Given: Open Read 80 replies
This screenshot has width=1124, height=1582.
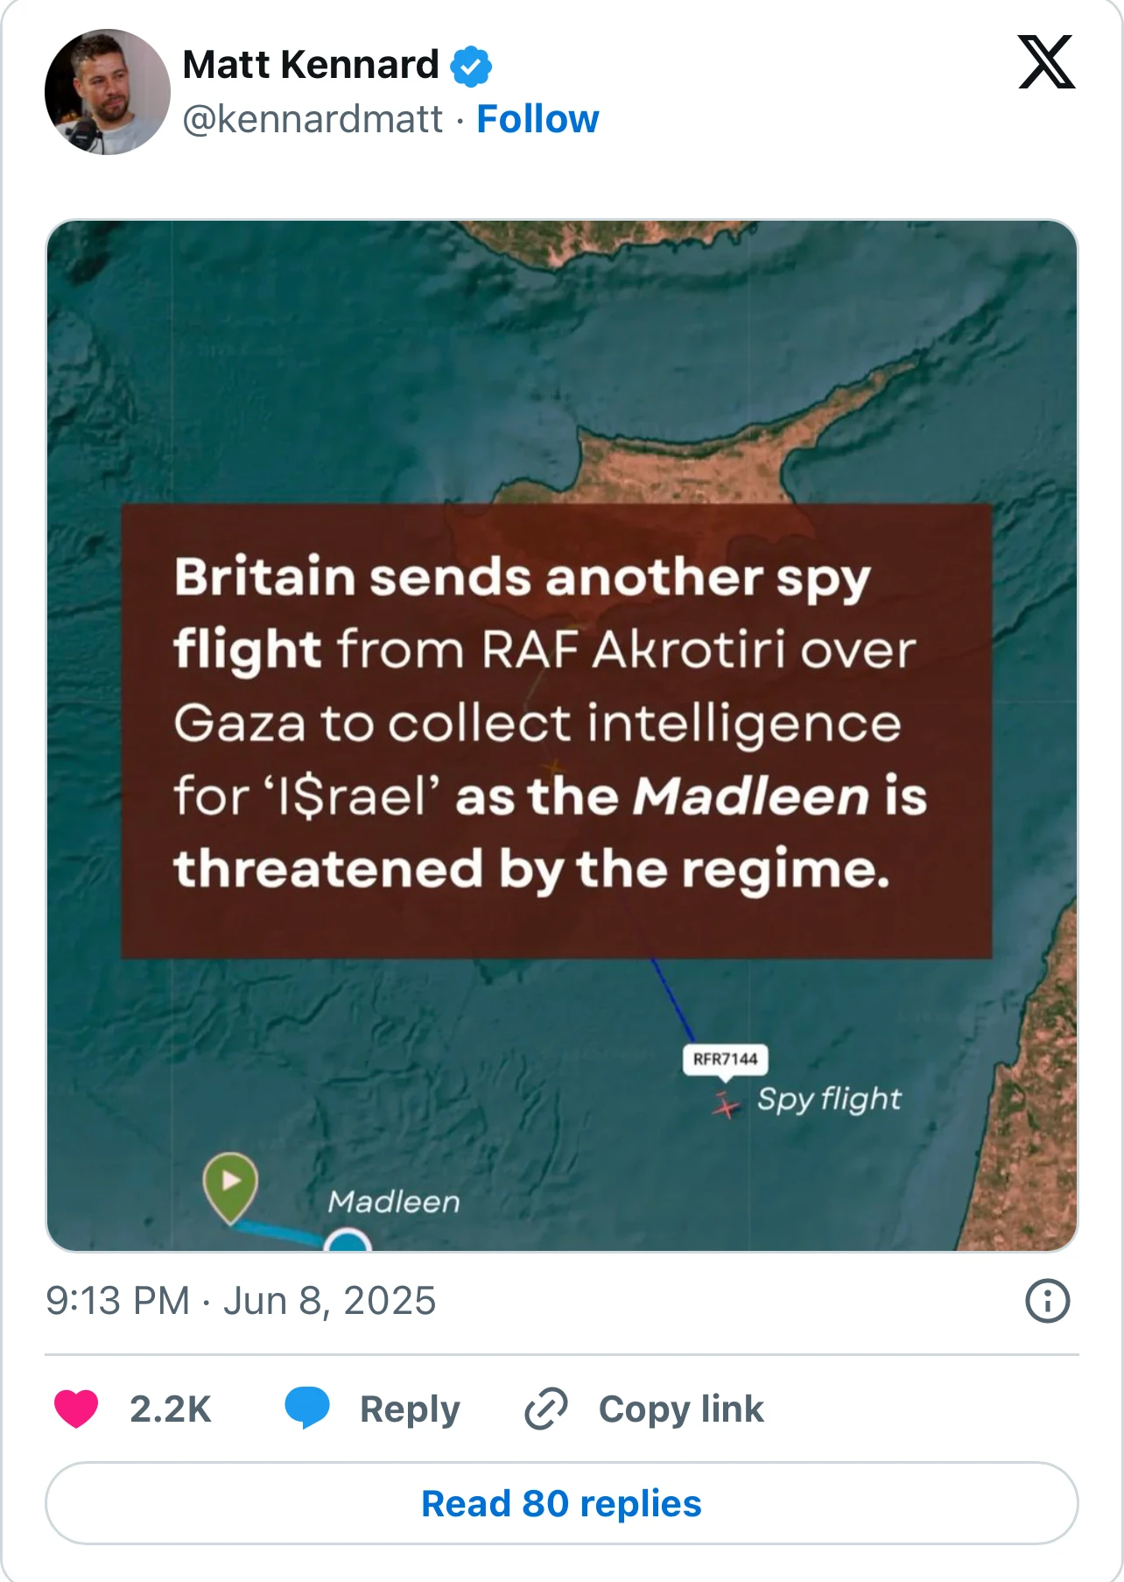Looking at the screenshot, I should coord(562,1503).
